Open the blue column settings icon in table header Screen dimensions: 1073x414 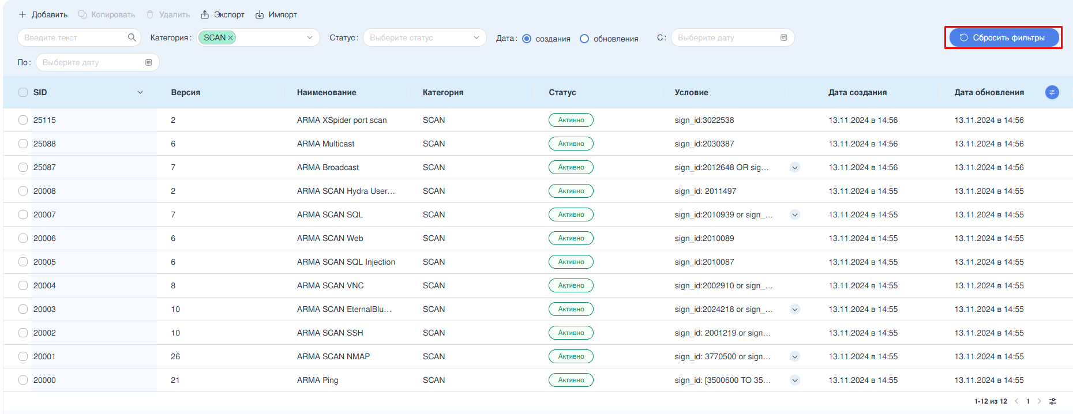(x=1052, y=92)
